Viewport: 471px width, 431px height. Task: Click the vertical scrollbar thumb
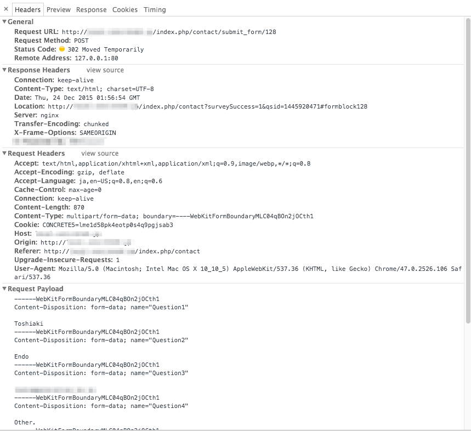tap(468, 171)
